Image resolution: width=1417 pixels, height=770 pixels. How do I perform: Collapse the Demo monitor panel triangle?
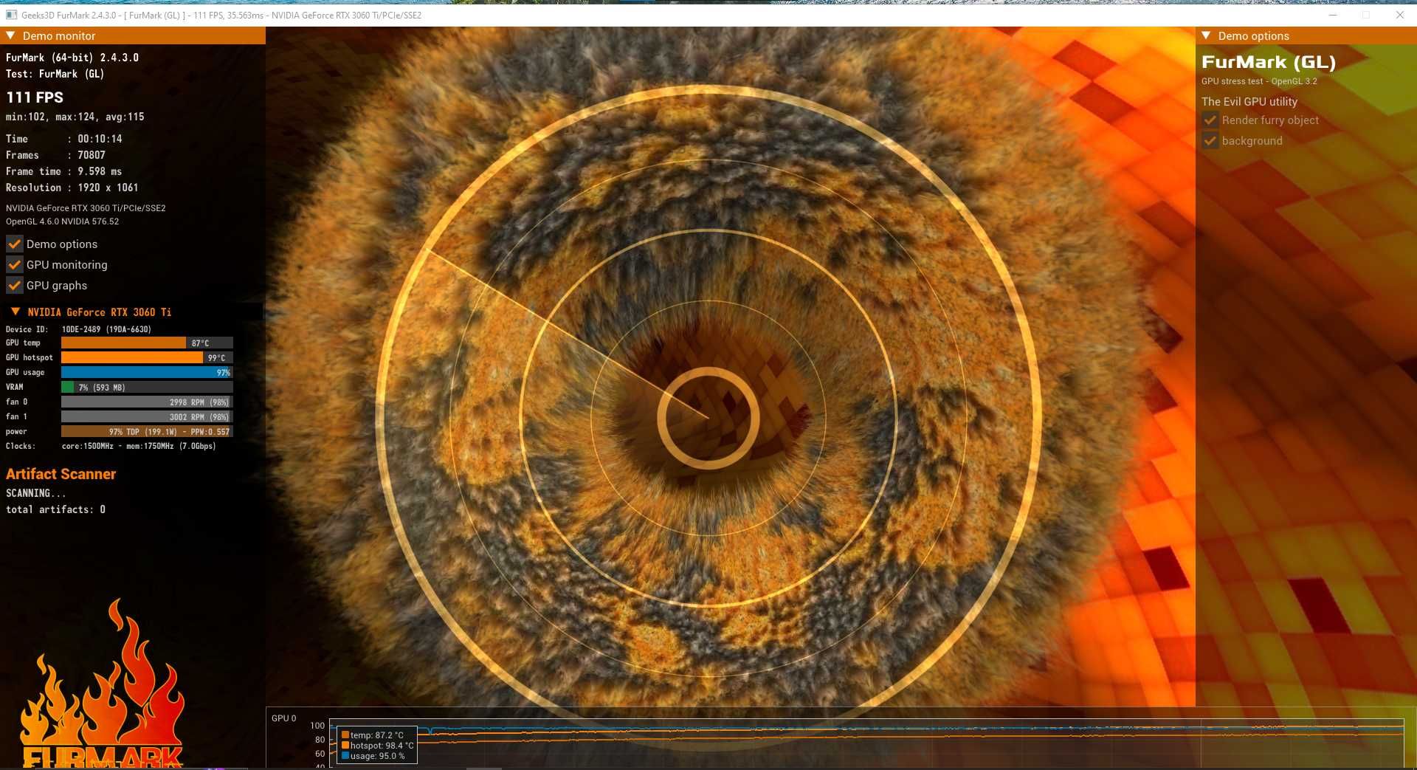10,35
